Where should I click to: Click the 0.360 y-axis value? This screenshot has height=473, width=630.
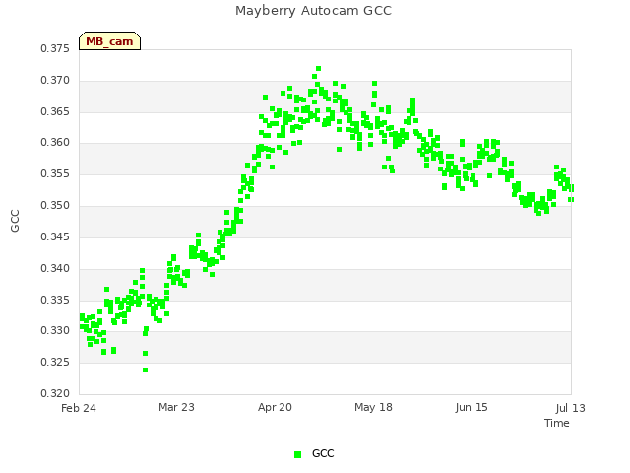55,142
